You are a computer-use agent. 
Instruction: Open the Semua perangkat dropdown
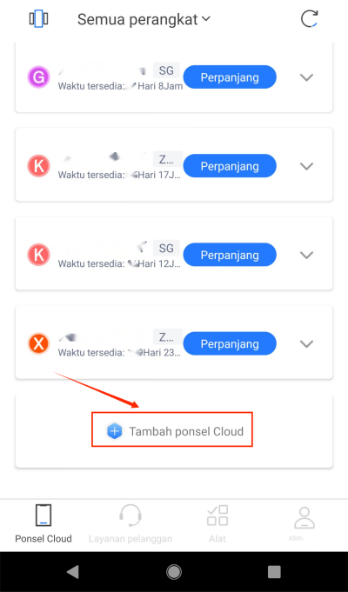(x=144, y=19)
